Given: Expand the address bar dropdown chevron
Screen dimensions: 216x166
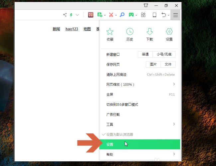Looking at the screenshot, I should [77, 15].
